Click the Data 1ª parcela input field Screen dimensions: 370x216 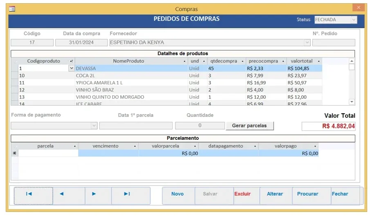click(136, 126)
